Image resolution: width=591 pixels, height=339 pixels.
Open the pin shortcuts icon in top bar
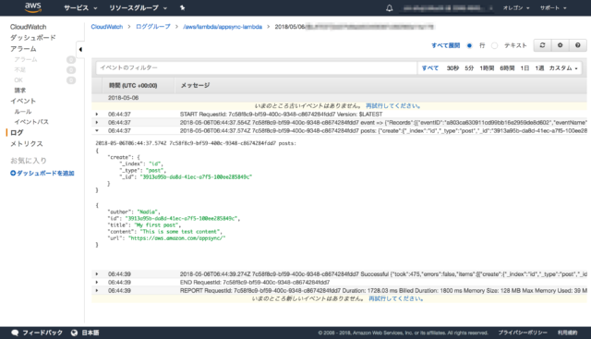(x=183, y=7)
